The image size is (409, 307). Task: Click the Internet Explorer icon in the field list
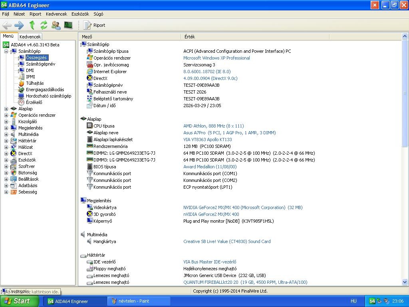coord(90,71)
